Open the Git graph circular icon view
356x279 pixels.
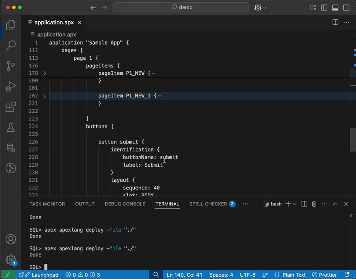pyautogui.click(x=11, y=168)
